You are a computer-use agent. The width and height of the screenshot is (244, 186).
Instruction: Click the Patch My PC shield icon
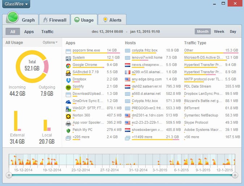coord(68,131)
